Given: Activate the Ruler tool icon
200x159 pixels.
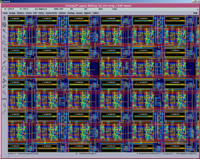Looking at the screenshot, I should pos(4,111).
